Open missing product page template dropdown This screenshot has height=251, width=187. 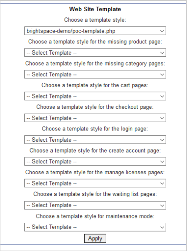[x=95, y=52]
